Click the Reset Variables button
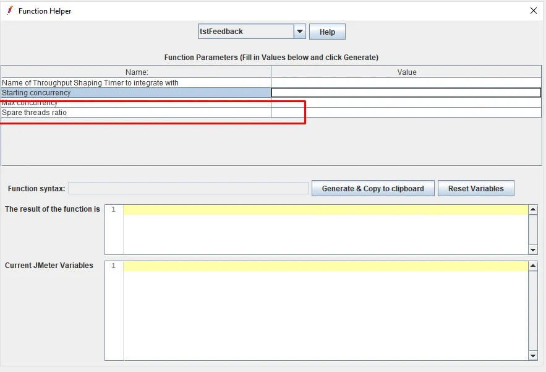This screenshot has width=546, height=372. click(x=476, y=188)
